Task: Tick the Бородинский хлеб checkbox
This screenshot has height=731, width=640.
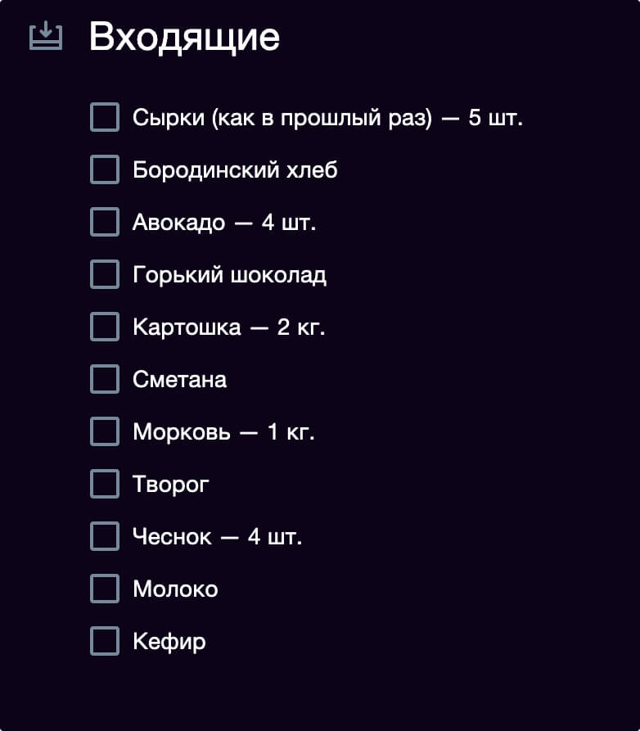Action: coord(105,169)
